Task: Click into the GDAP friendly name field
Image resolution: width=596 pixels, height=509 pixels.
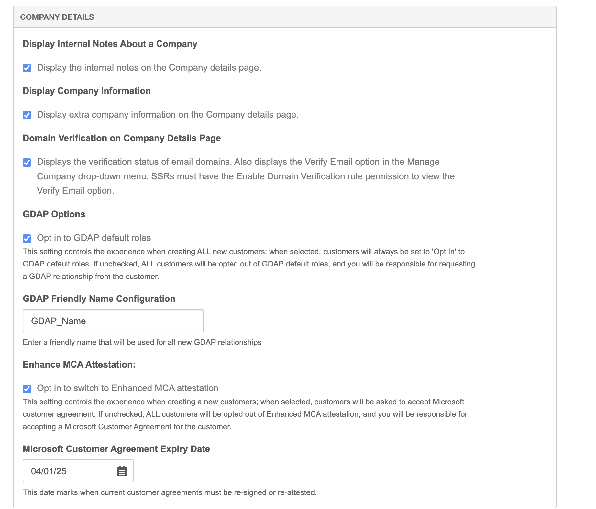Action: [x=113, y=321]
